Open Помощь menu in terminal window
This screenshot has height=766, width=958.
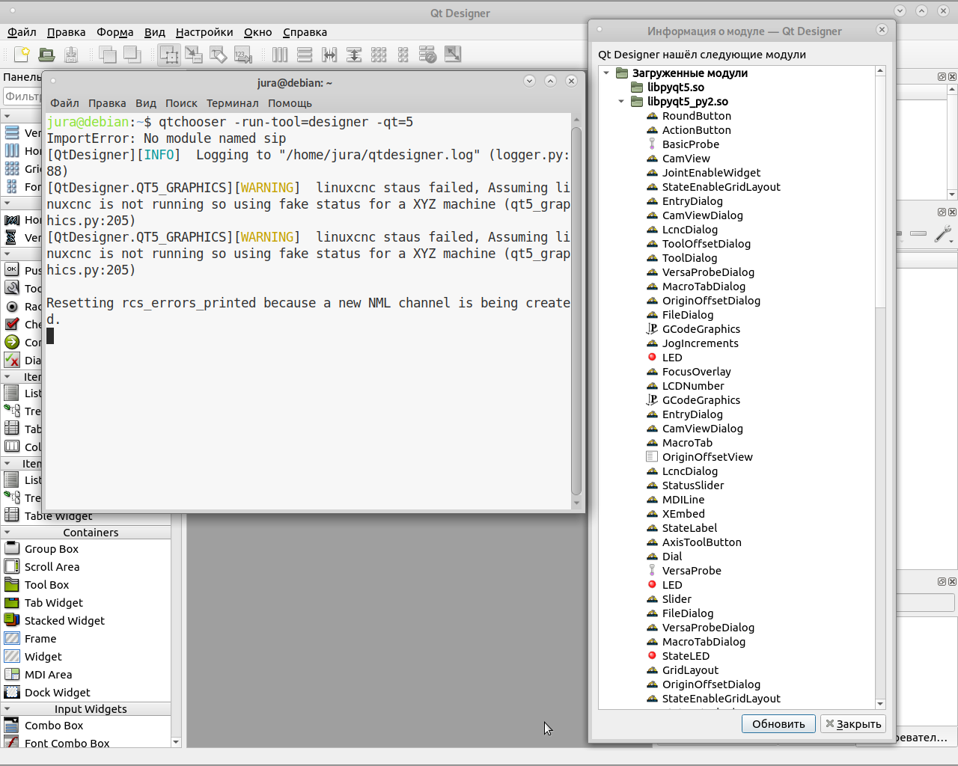(290, 103)
